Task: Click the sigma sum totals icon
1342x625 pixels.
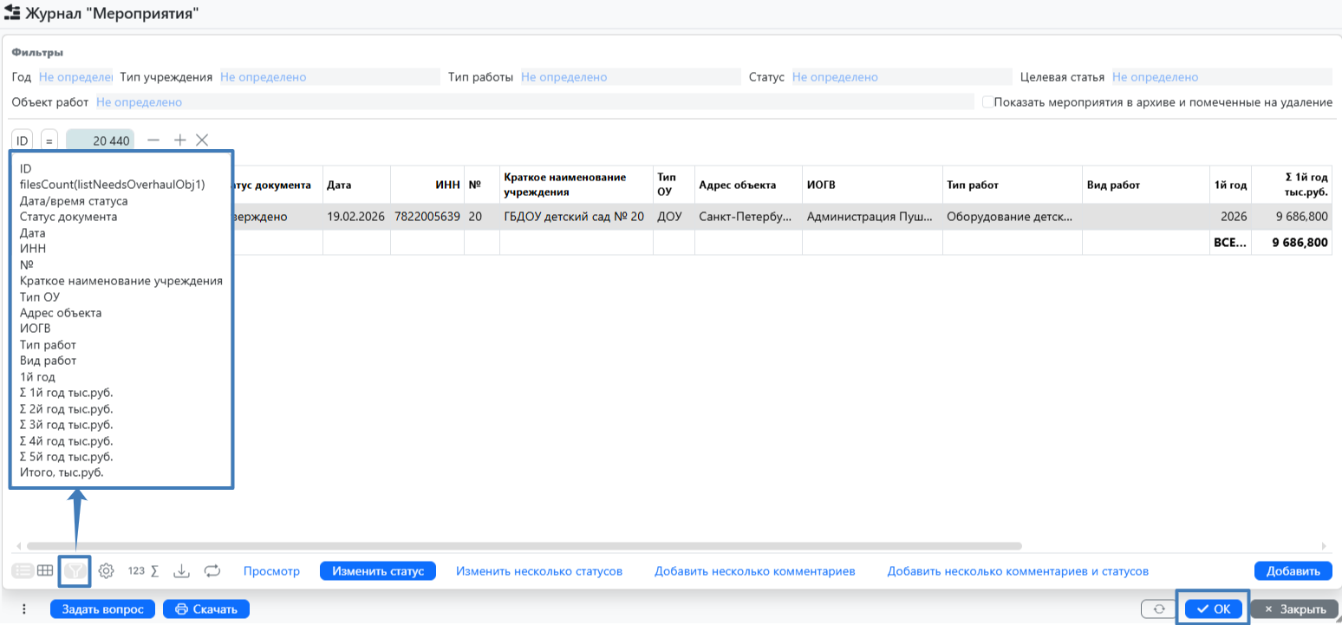Action: [x=154, y=571]
